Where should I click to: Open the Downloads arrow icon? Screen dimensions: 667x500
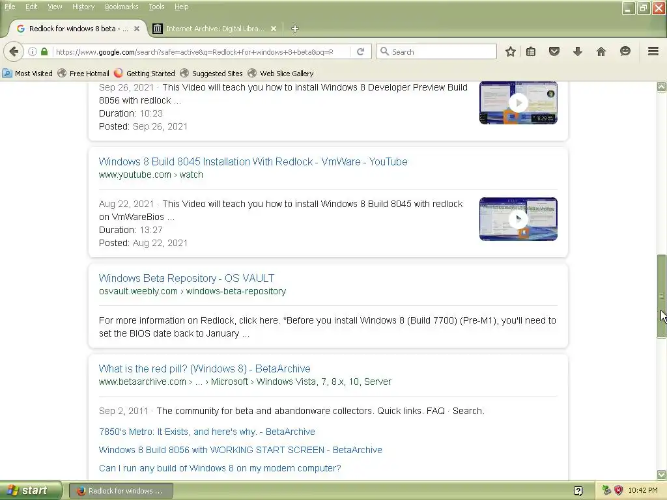pyautogui.click(x=578, y=52)
